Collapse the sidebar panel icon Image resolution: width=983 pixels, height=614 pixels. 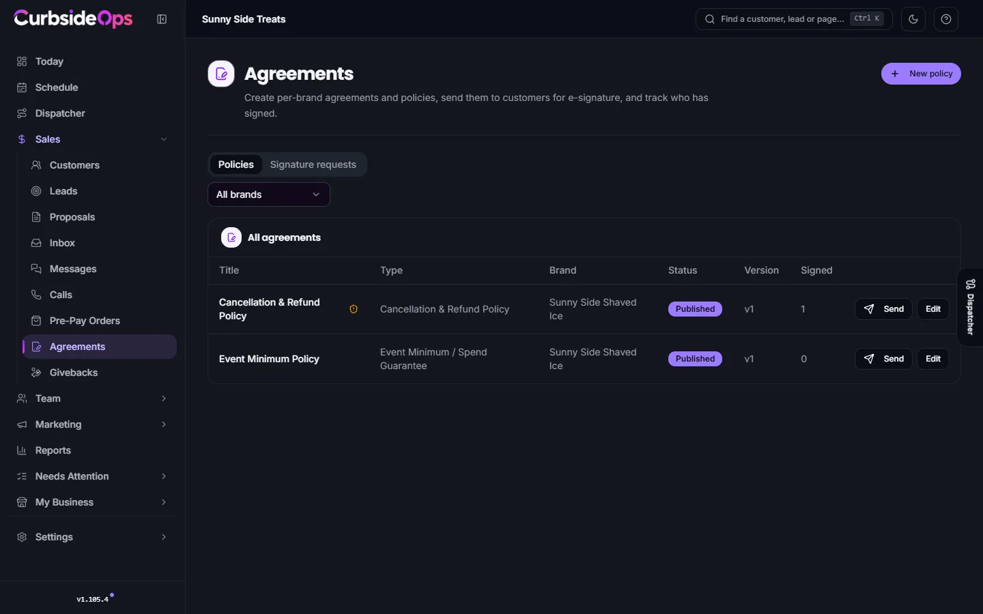(162, 19)
